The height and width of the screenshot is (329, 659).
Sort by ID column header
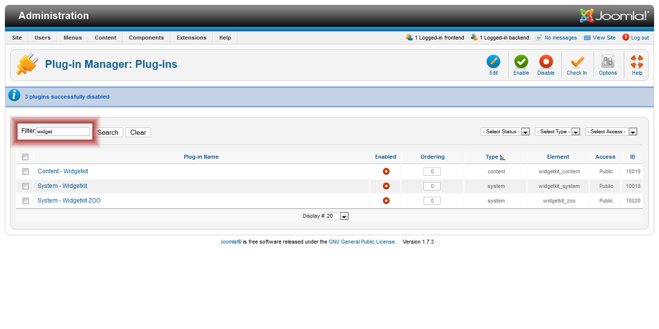tap(633, 157)
